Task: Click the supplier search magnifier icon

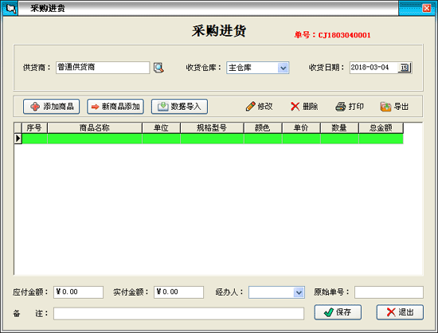Action: tap(158, 68)
